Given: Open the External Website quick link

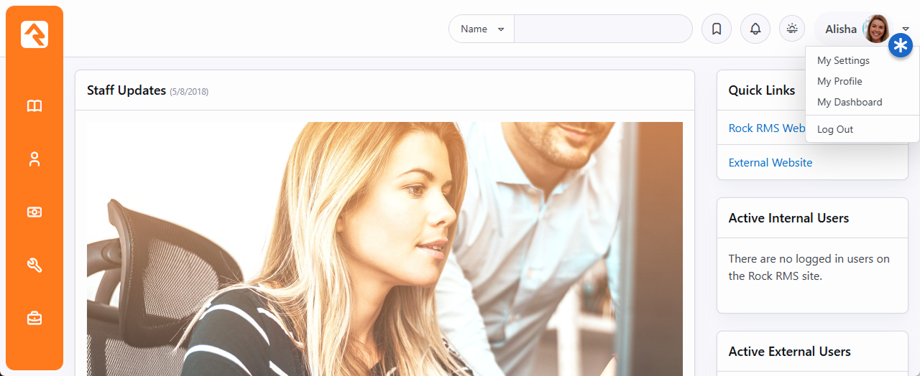Looking at the screenshot, I should click(x=770, y=163).
